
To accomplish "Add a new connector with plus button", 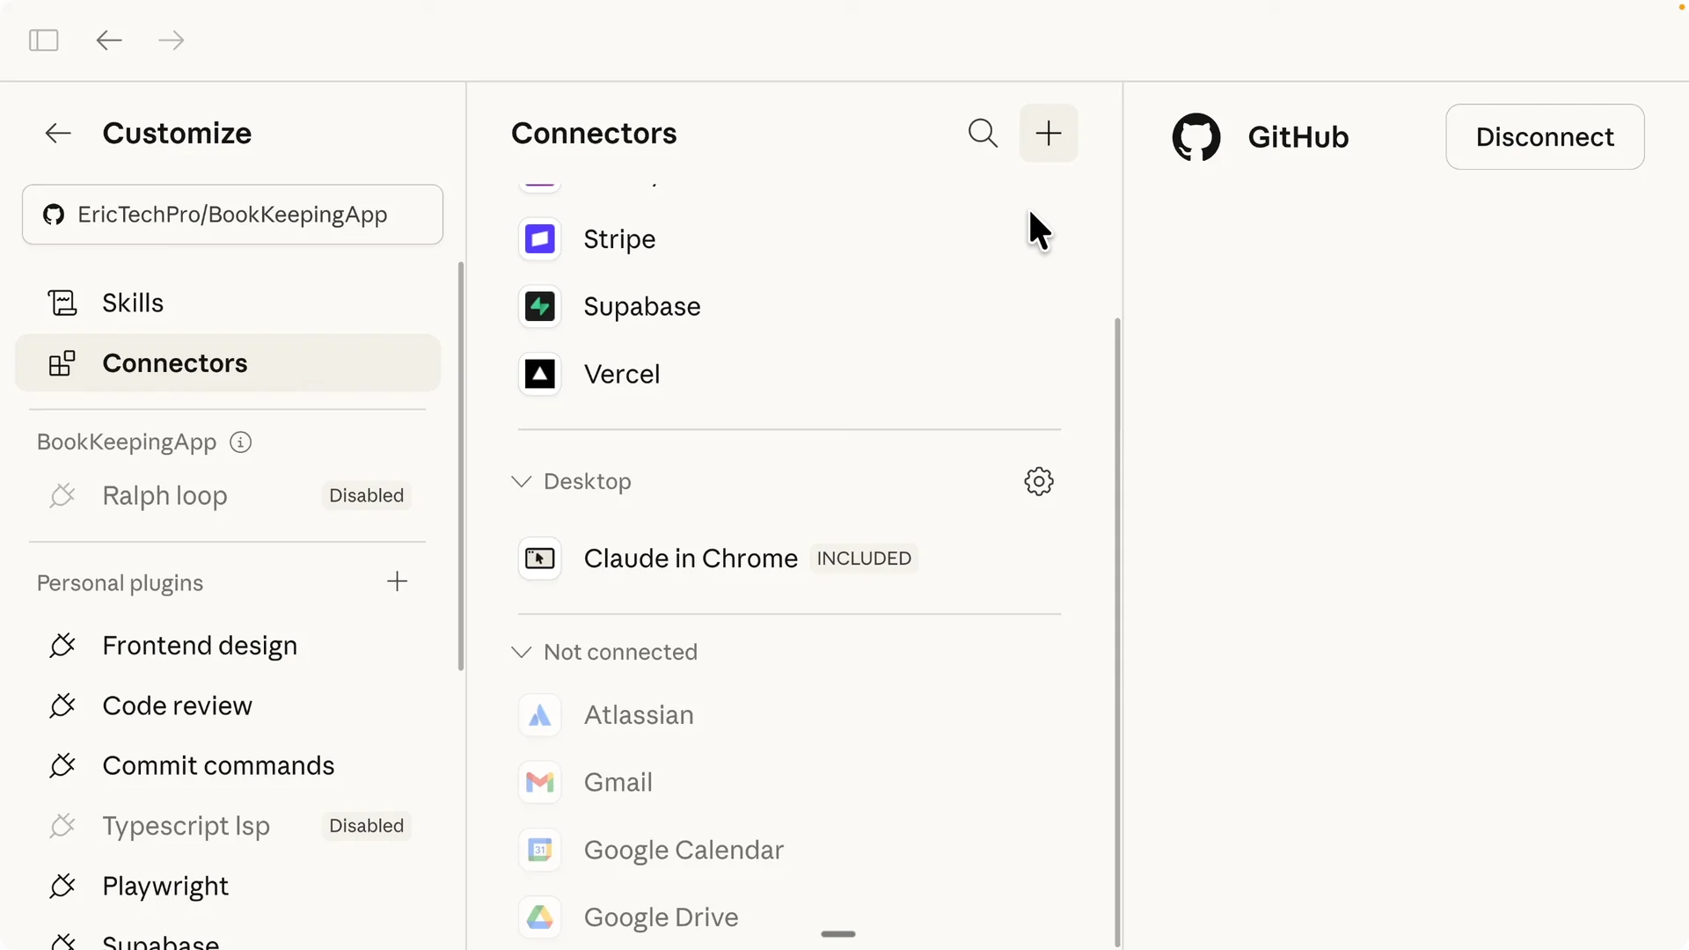I will (x=1048, y=134).
